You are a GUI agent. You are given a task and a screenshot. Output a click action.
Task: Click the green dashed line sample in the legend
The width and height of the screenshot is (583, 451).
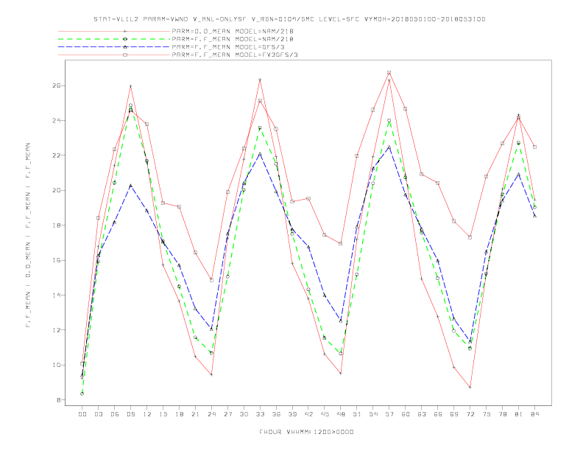pos(114,39)
